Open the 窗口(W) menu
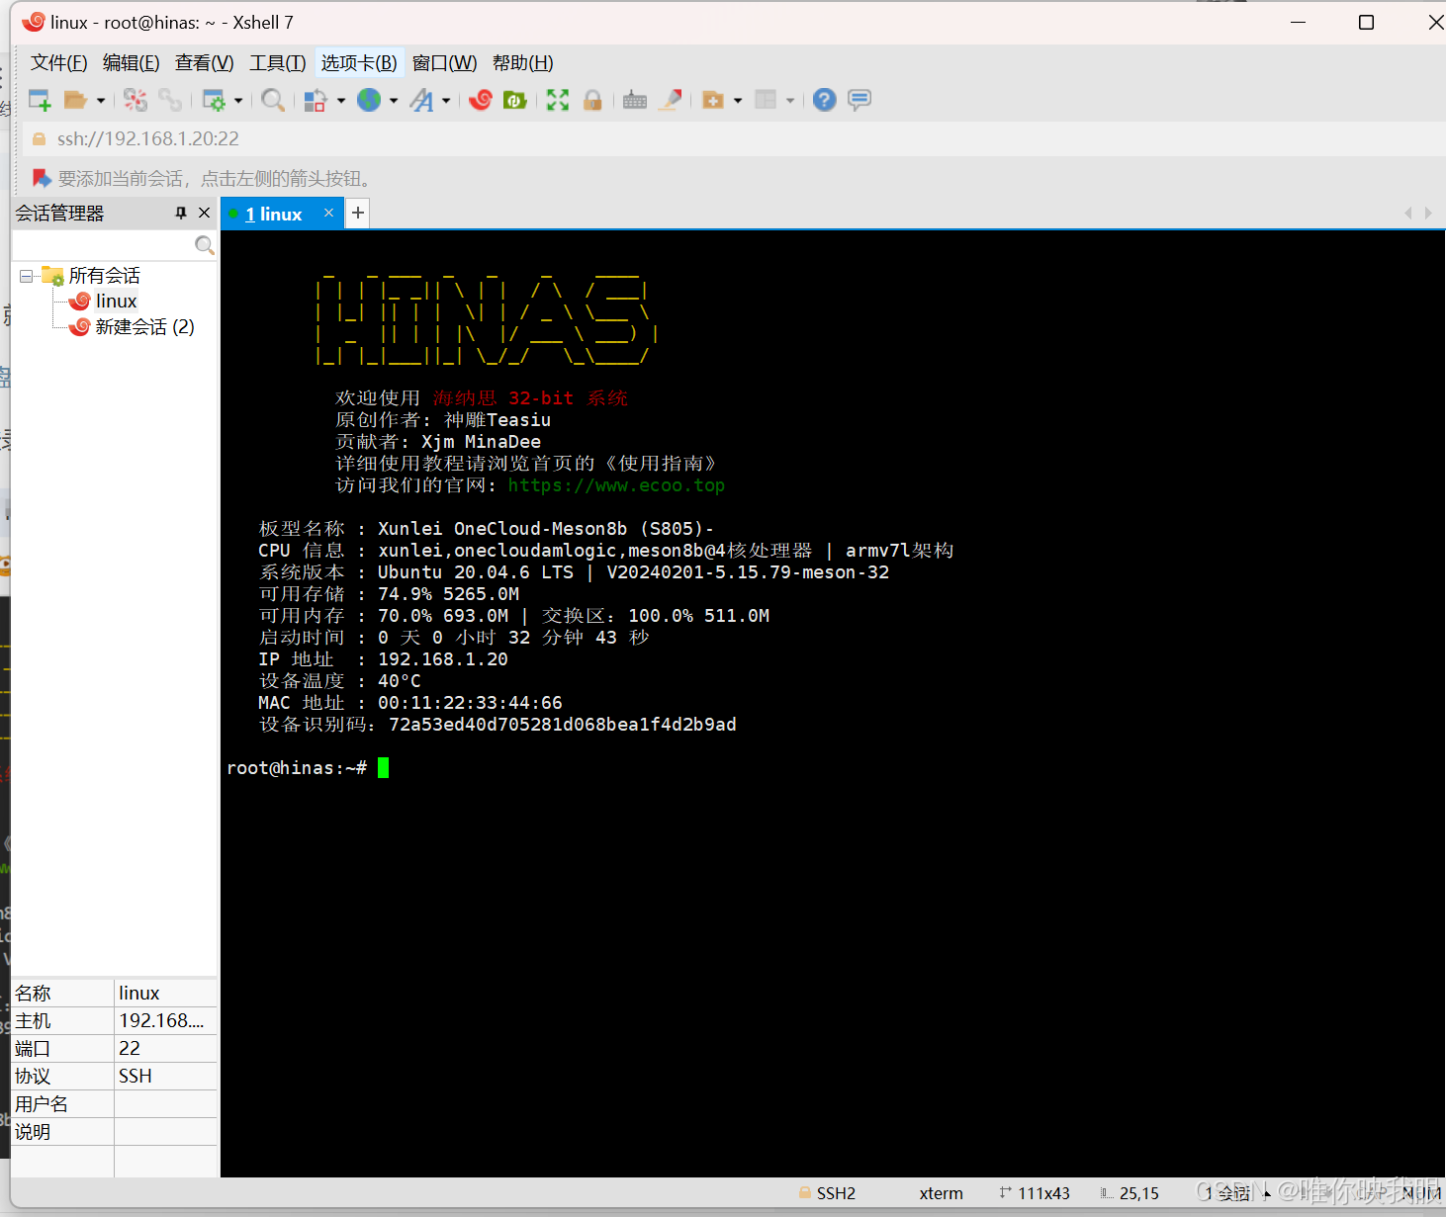The image size is (1446, 1217). tap(445, 63)
